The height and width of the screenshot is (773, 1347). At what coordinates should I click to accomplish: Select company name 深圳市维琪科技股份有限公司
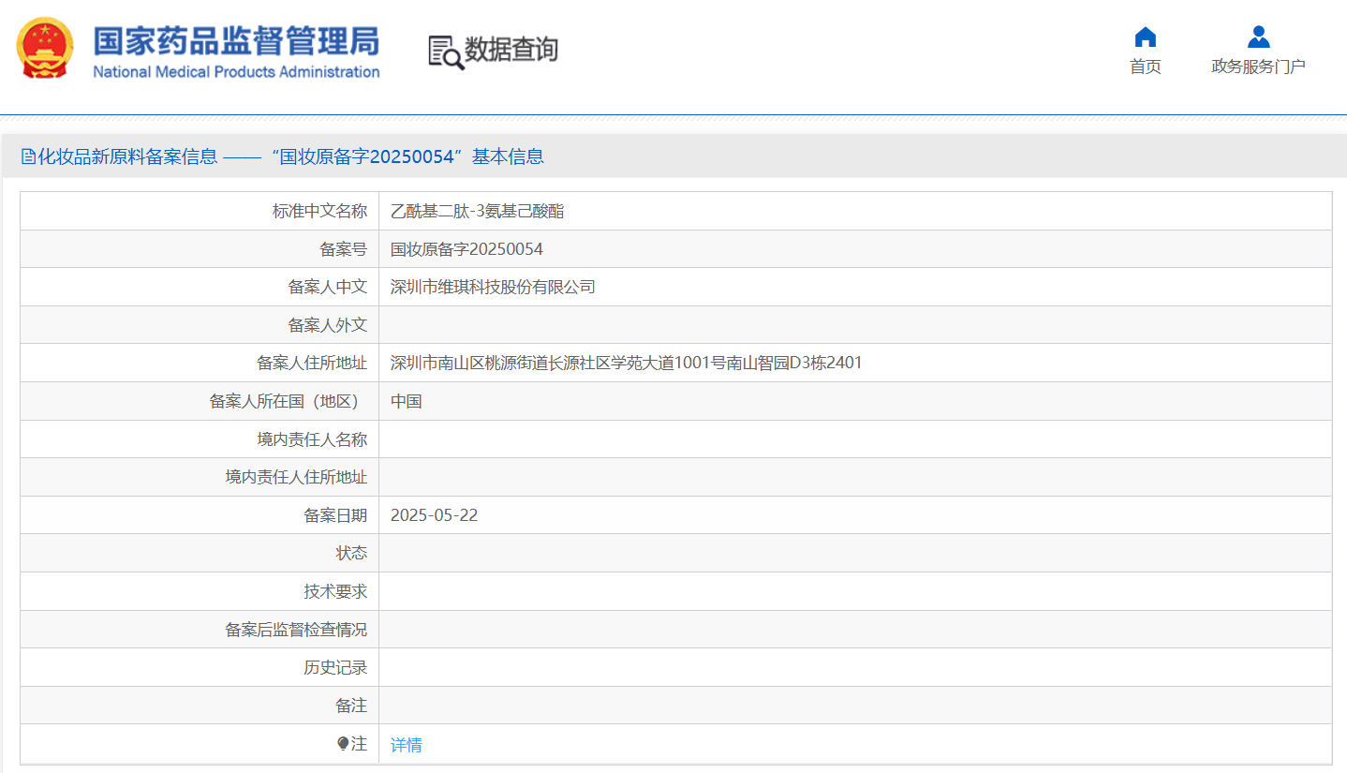coord(493,288)
